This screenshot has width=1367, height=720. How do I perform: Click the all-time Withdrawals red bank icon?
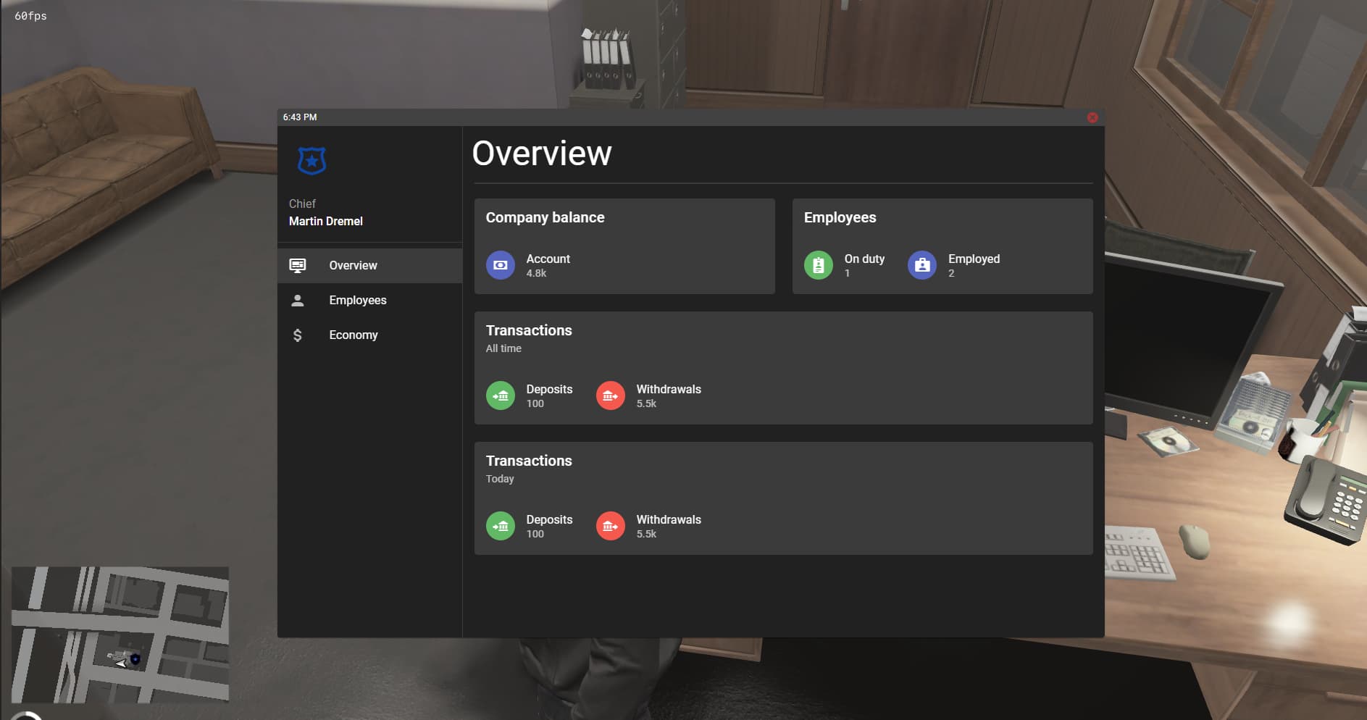pyautogui.click(x=611, y=395)
